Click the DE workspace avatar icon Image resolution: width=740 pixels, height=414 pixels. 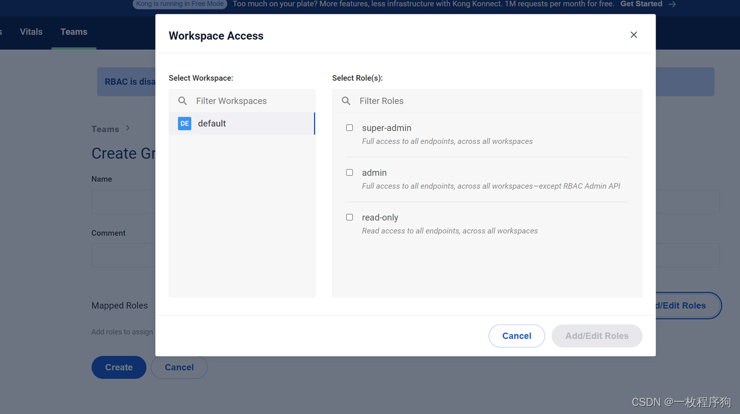(x=184, y=124)
